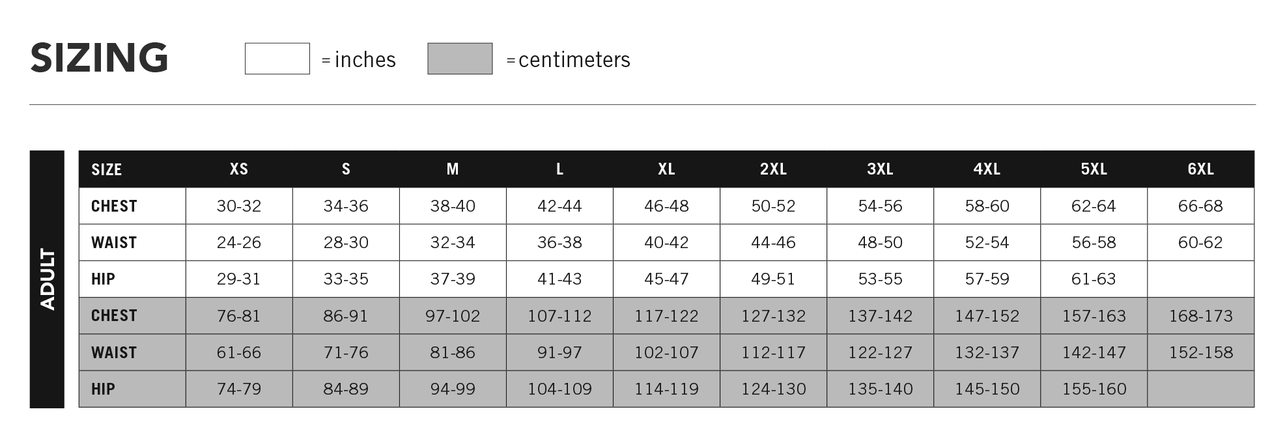
Task: Click the gray centimeters legend swatch
Action: [460, 59]
